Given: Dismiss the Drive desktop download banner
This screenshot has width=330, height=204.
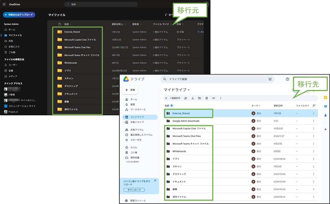Looking at the screenshot, I should [x=155, y=180].
